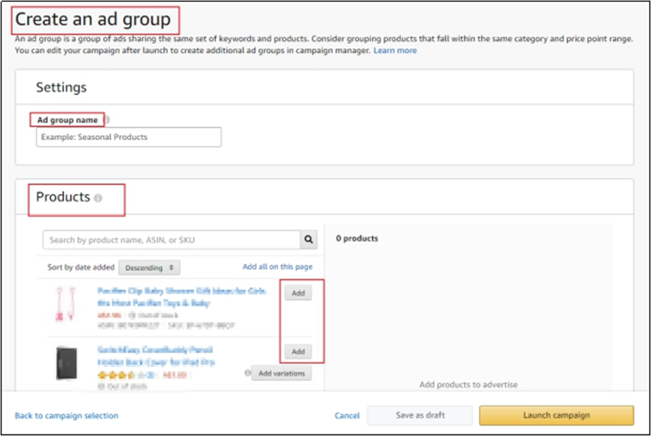651x437 pixels.
Task: Add the pacifier clip product
Action: click(x=298, y=294)
